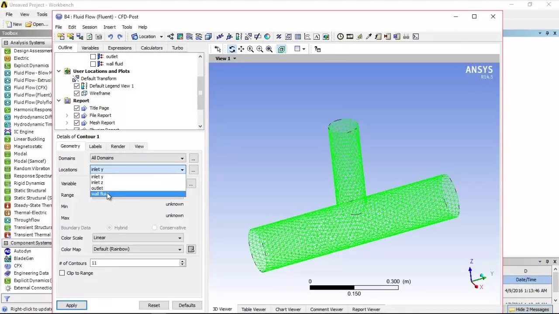Insert a Clip Plane from toolbar
The width and height of the screenshot is (559, 314).
(258, 37)
